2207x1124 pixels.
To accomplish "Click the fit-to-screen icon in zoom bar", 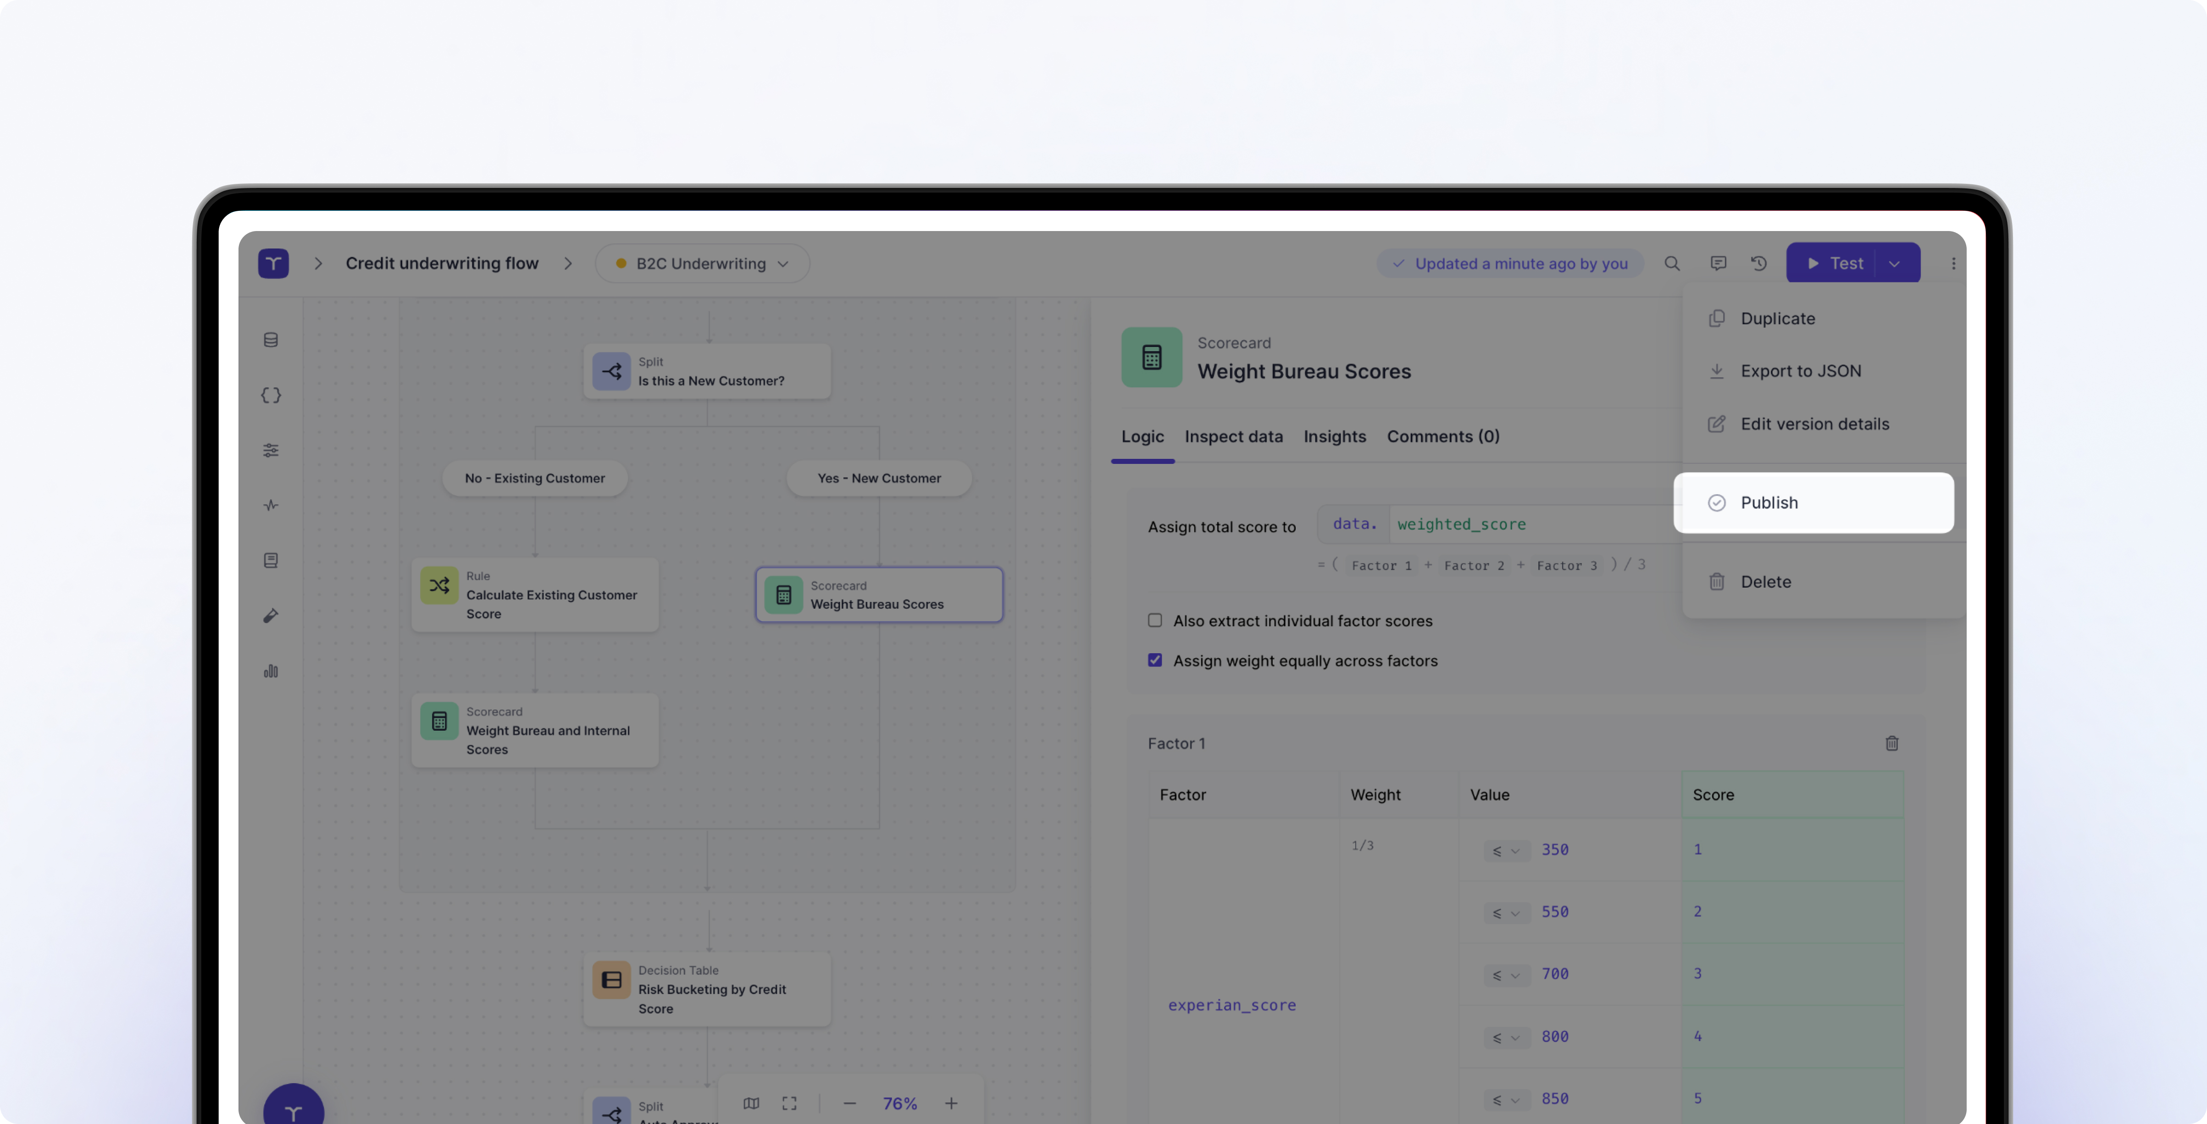I will [789, 1103].
